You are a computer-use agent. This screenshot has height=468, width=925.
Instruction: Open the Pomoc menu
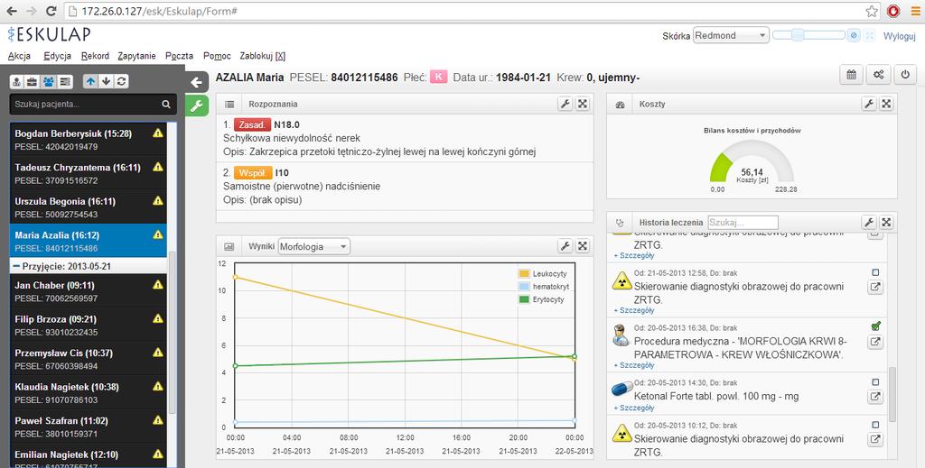coord(217,56)
